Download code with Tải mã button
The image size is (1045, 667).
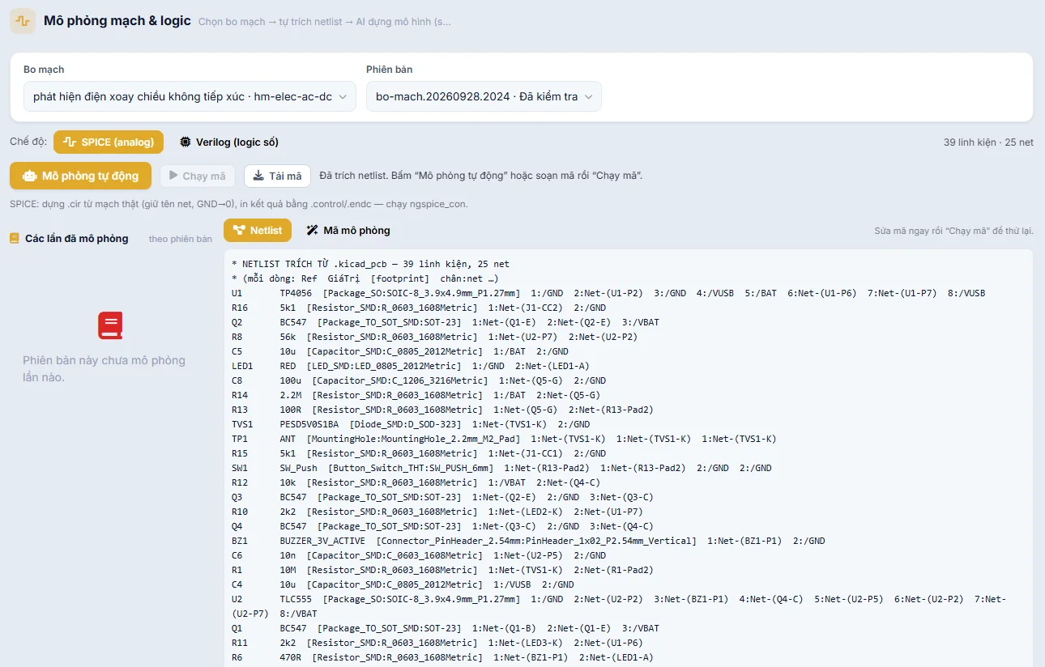(x=277, y=176)
